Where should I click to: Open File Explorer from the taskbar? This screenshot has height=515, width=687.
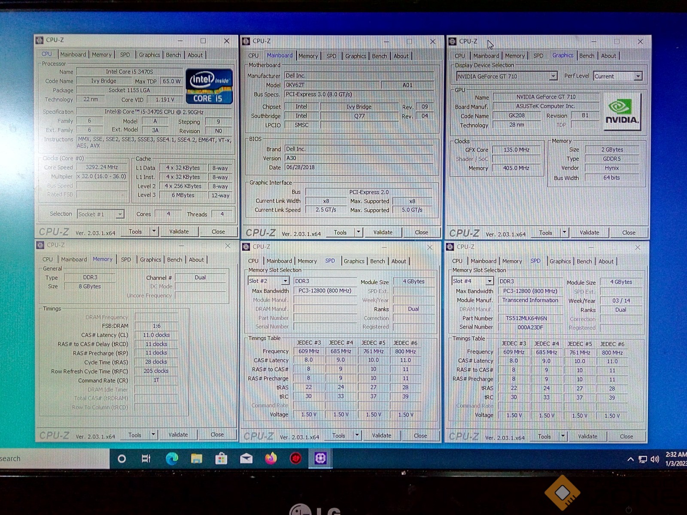197,459
